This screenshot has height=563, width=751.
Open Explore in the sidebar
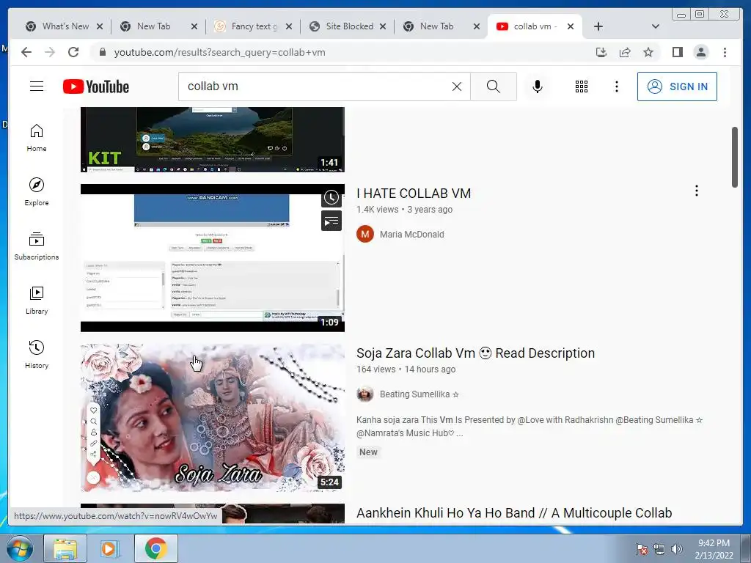click(37, 192)
